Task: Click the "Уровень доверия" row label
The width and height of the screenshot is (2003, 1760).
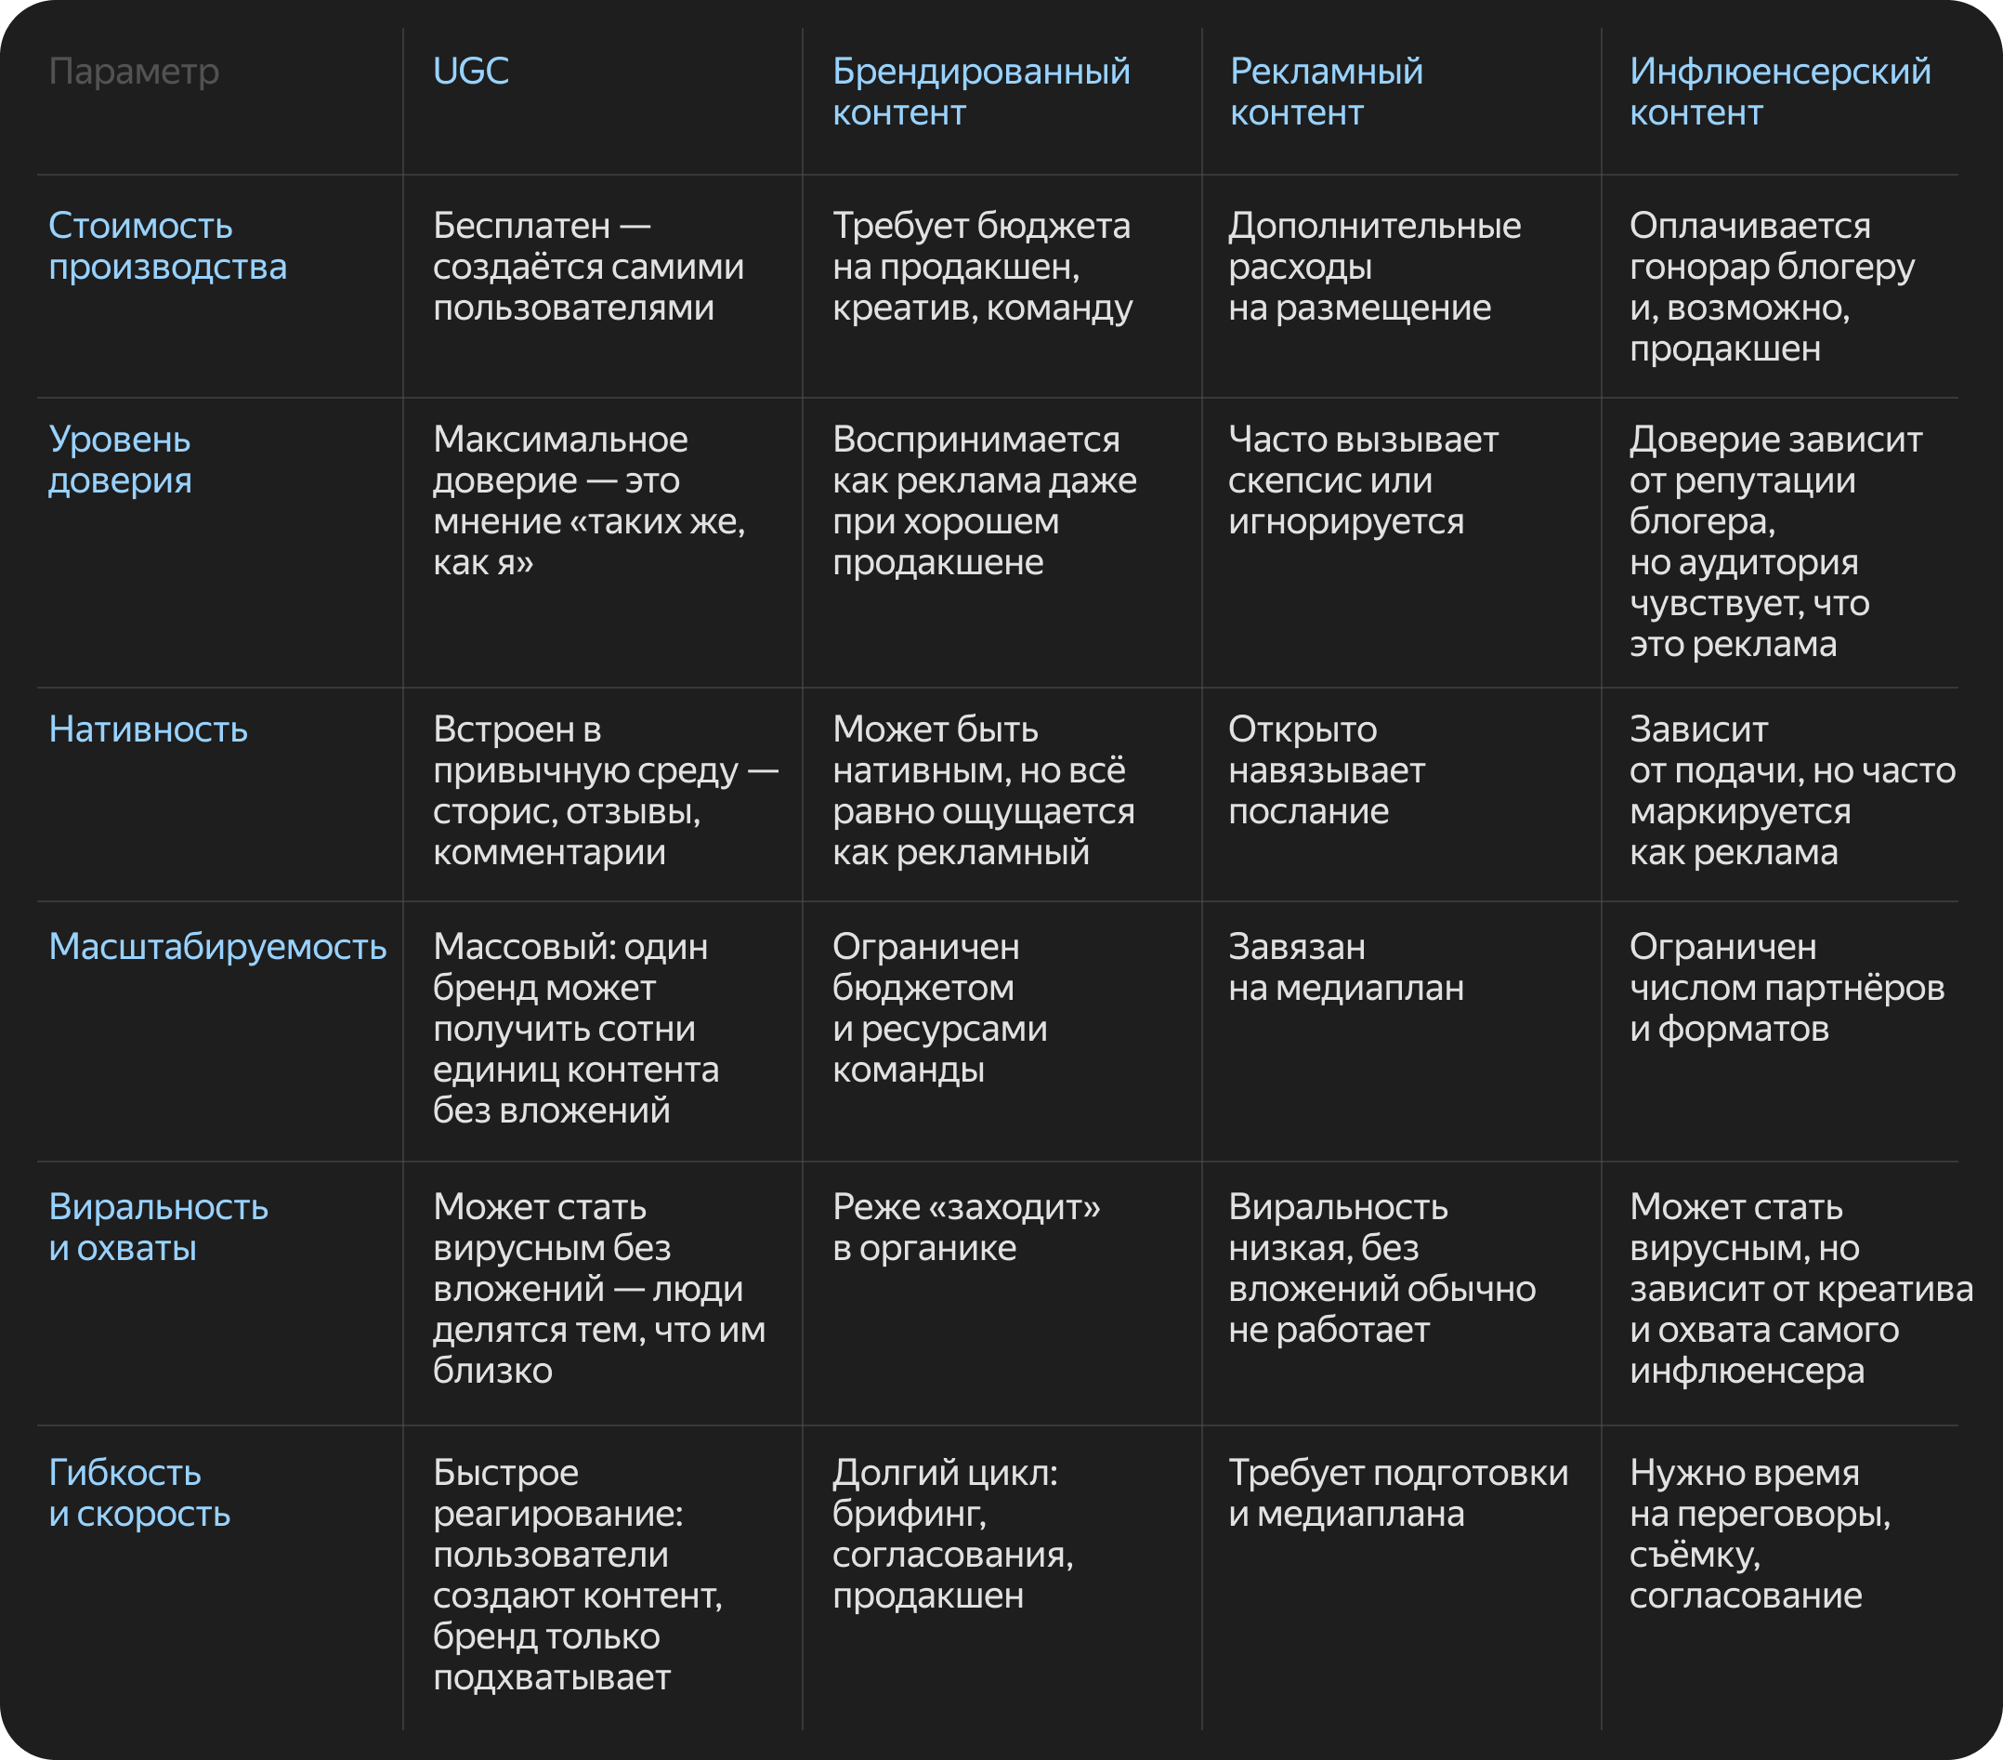Action: point(121,460)
